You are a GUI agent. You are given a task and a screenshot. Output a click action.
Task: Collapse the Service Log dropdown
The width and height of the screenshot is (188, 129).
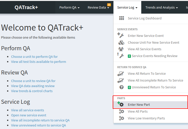point(127,7)
